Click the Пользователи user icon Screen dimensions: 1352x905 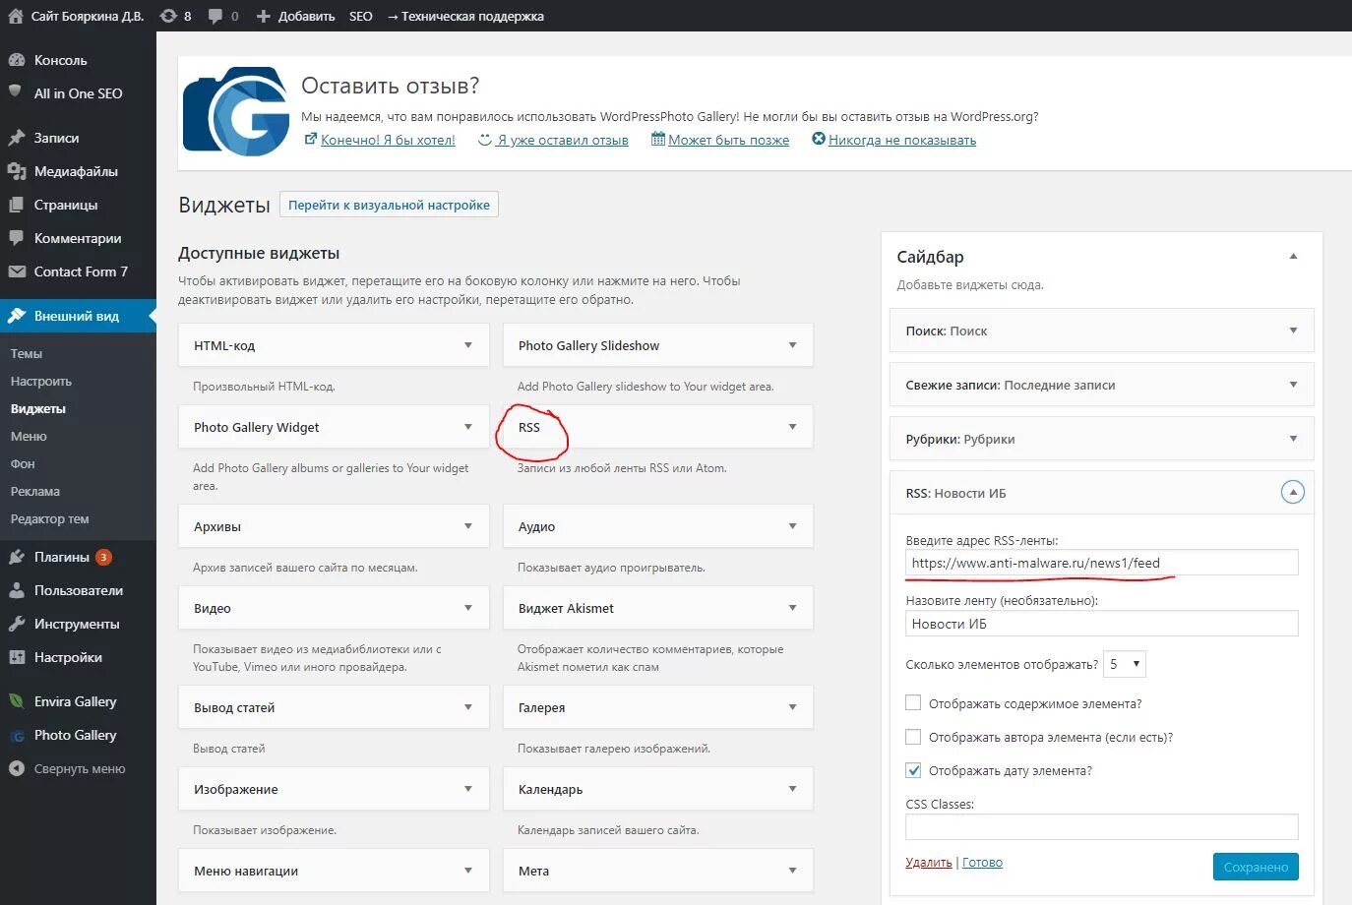click(x=17, y=590)
